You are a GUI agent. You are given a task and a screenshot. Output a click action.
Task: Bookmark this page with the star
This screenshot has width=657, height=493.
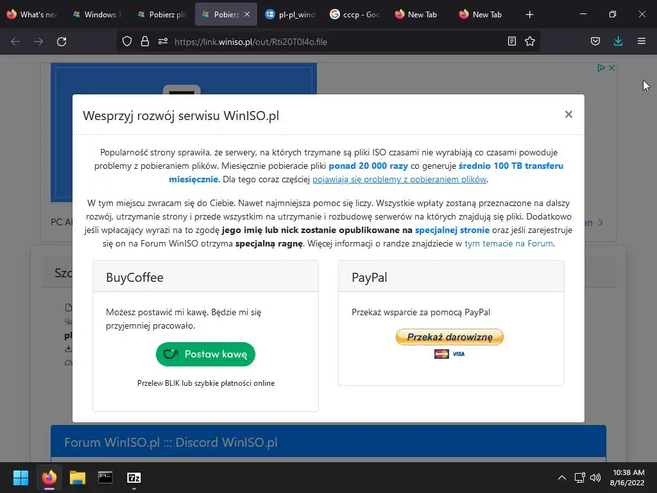point(530,42)
